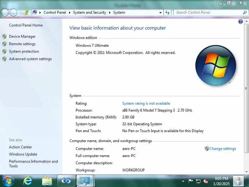Open the taskbar app with eyes icon

(66, 181)
